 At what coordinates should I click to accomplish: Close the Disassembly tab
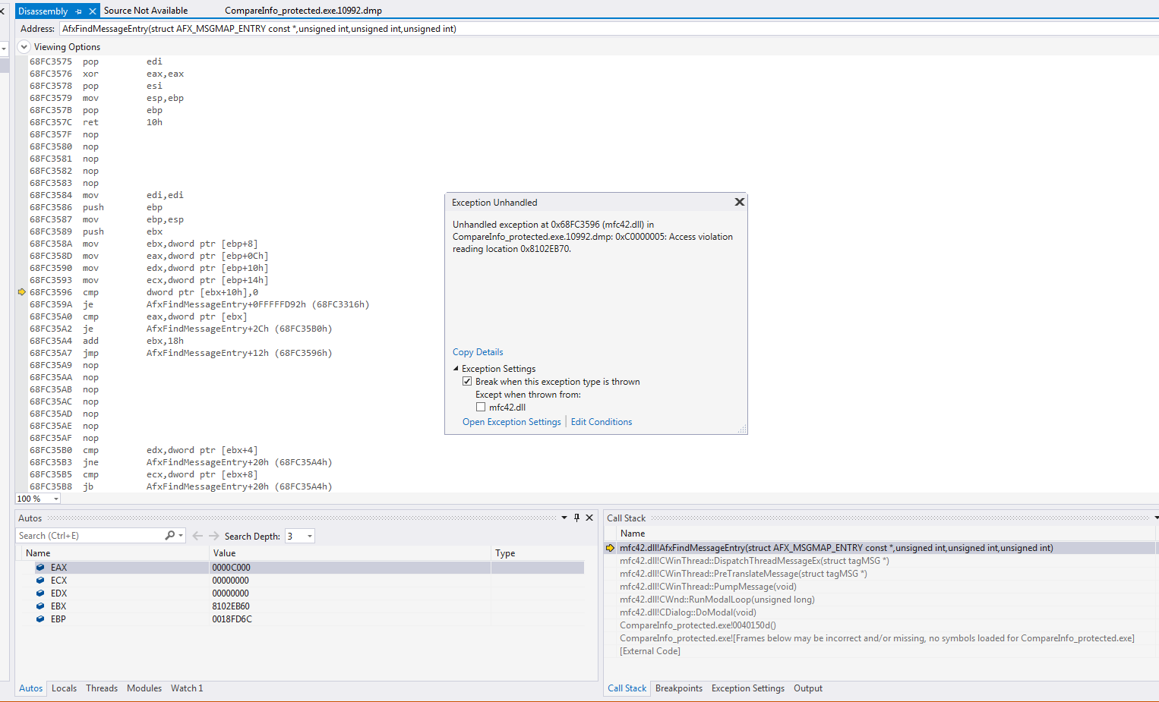(x=93, y=11)
